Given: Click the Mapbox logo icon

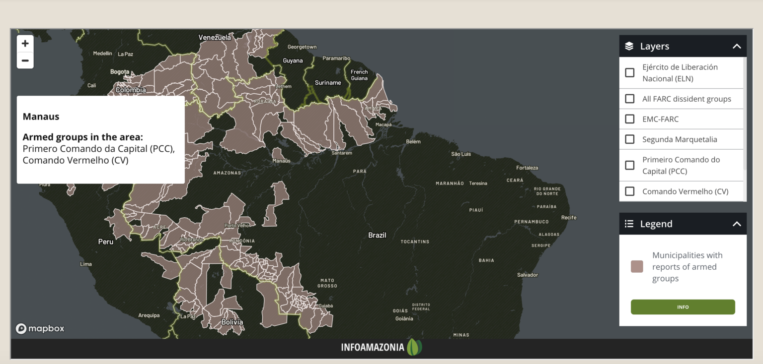Looking at the screenshot, I should point(21,328).
